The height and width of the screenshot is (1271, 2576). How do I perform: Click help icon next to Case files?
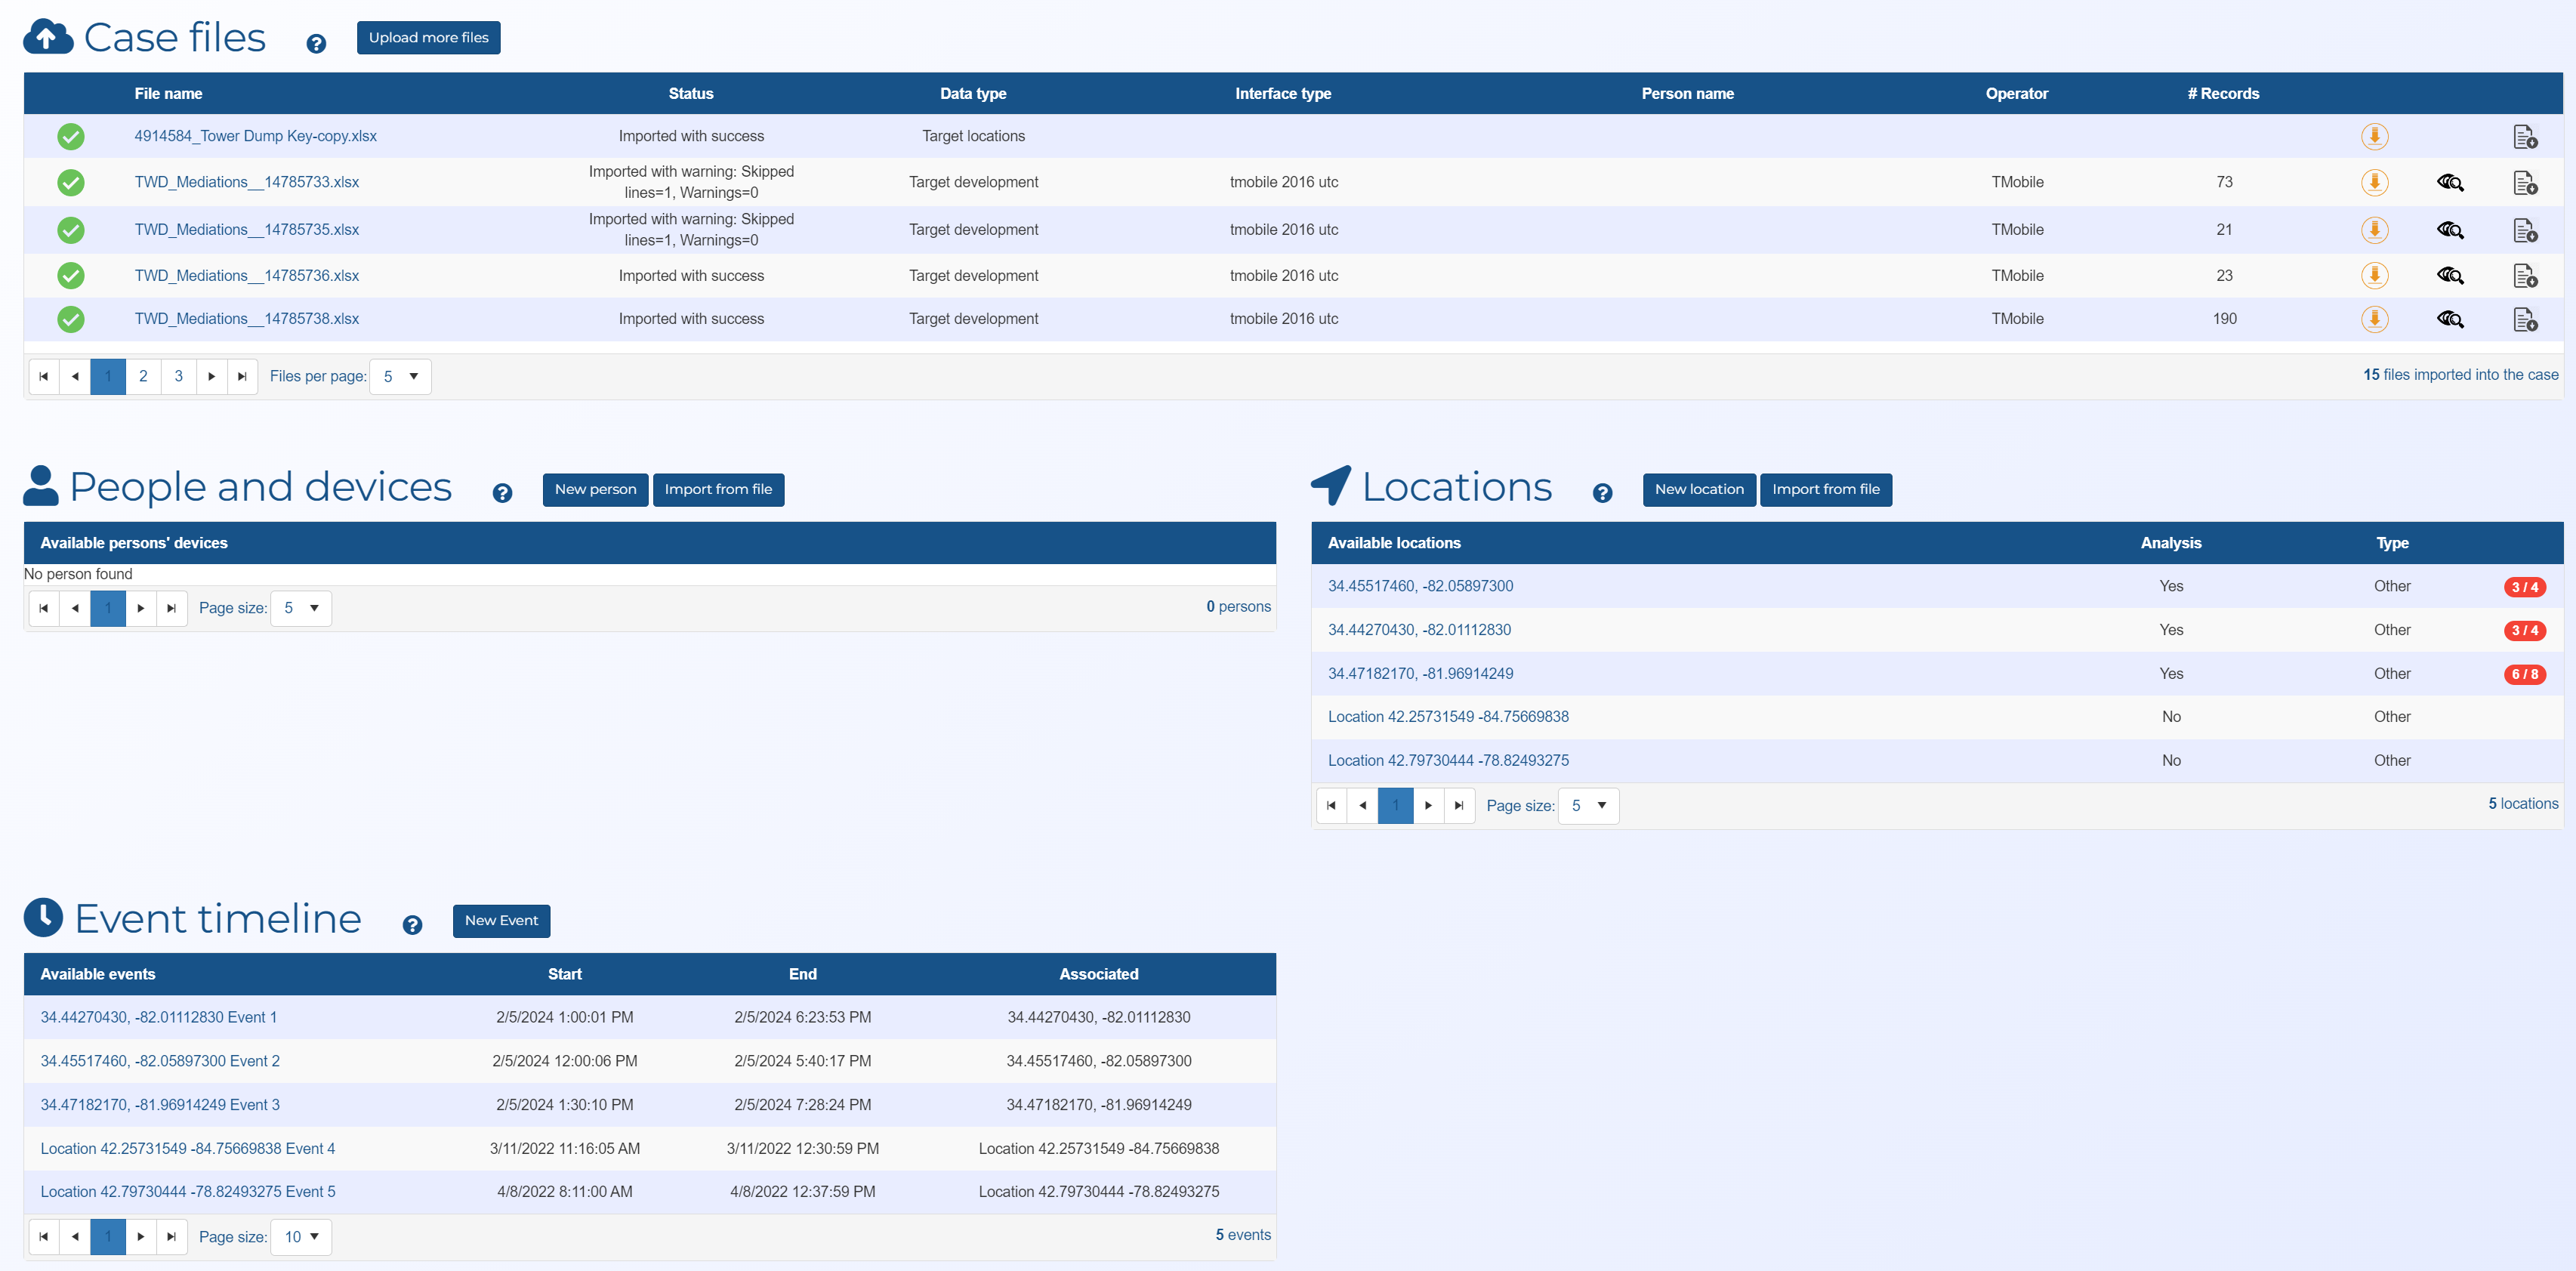coord(316,44)
